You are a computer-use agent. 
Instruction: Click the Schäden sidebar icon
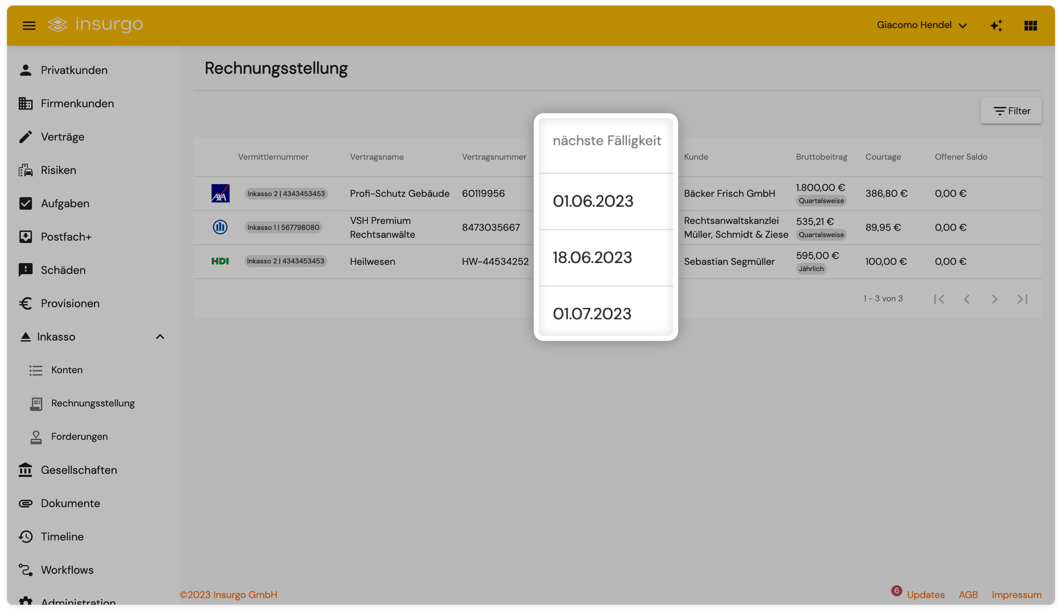[26, 269]
